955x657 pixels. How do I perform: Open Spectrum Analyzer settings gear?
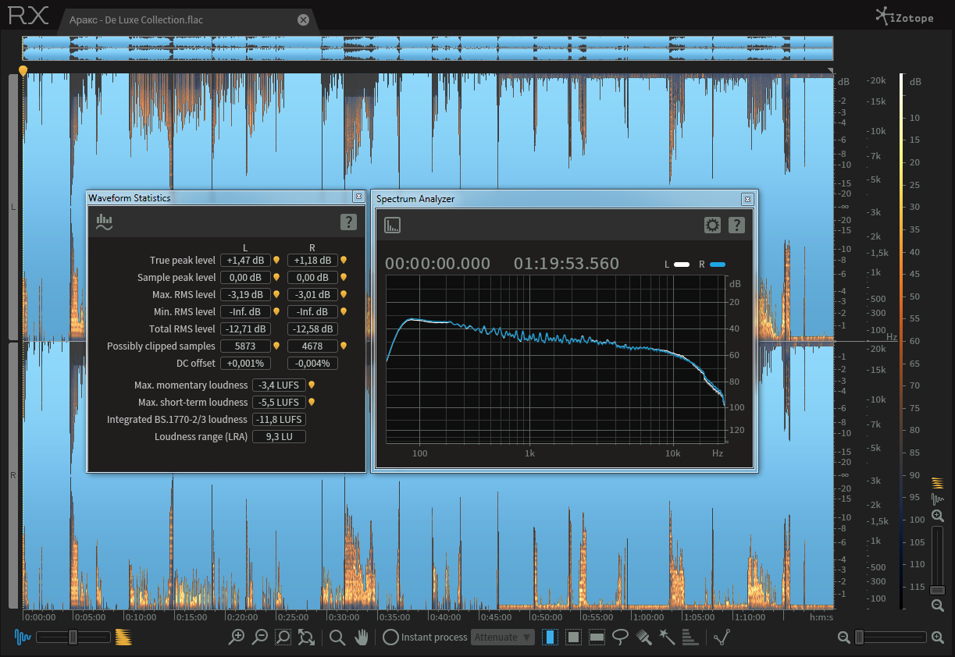click(712, 226)
